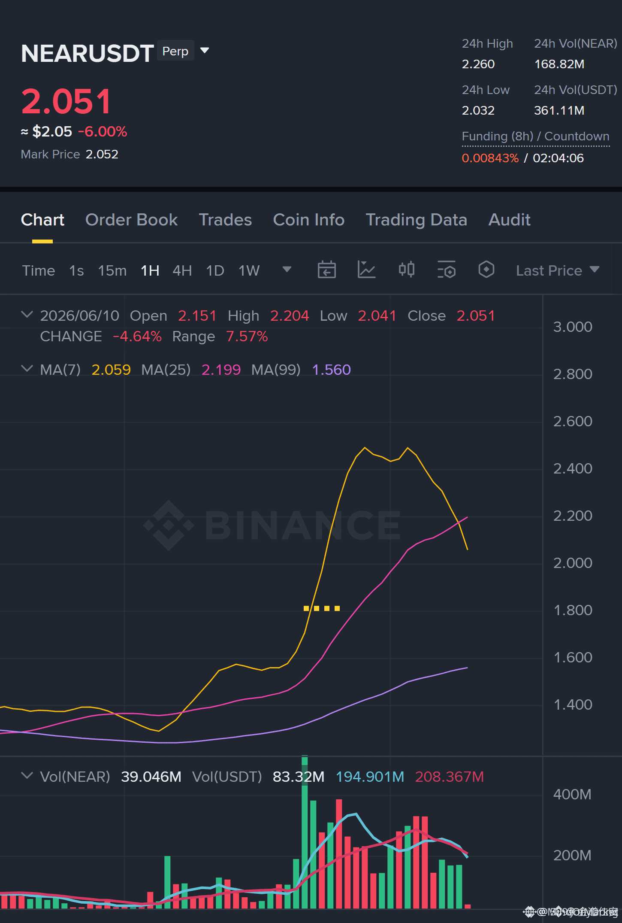
Task: Open the Last Price dropdown
Action: [557, 270]
